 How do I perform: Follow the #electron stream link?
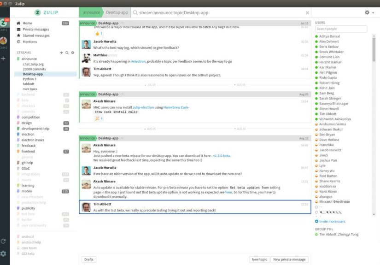(x=138, y=61)
